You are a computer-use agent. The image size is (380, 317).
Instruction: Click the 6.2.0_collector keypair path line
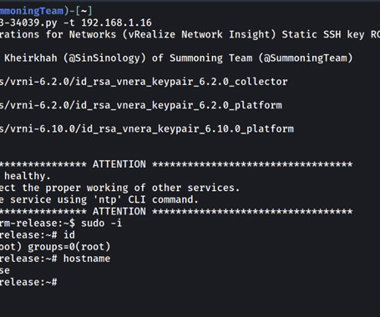click(x=144, y=82)
